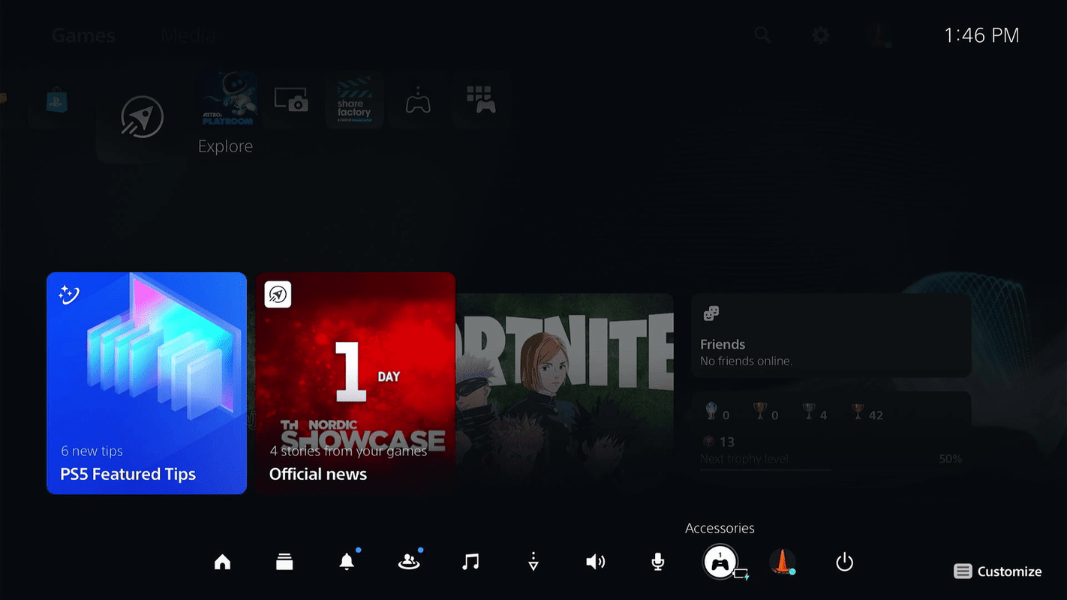Switch to the Media tab

(x=188, y=35)
